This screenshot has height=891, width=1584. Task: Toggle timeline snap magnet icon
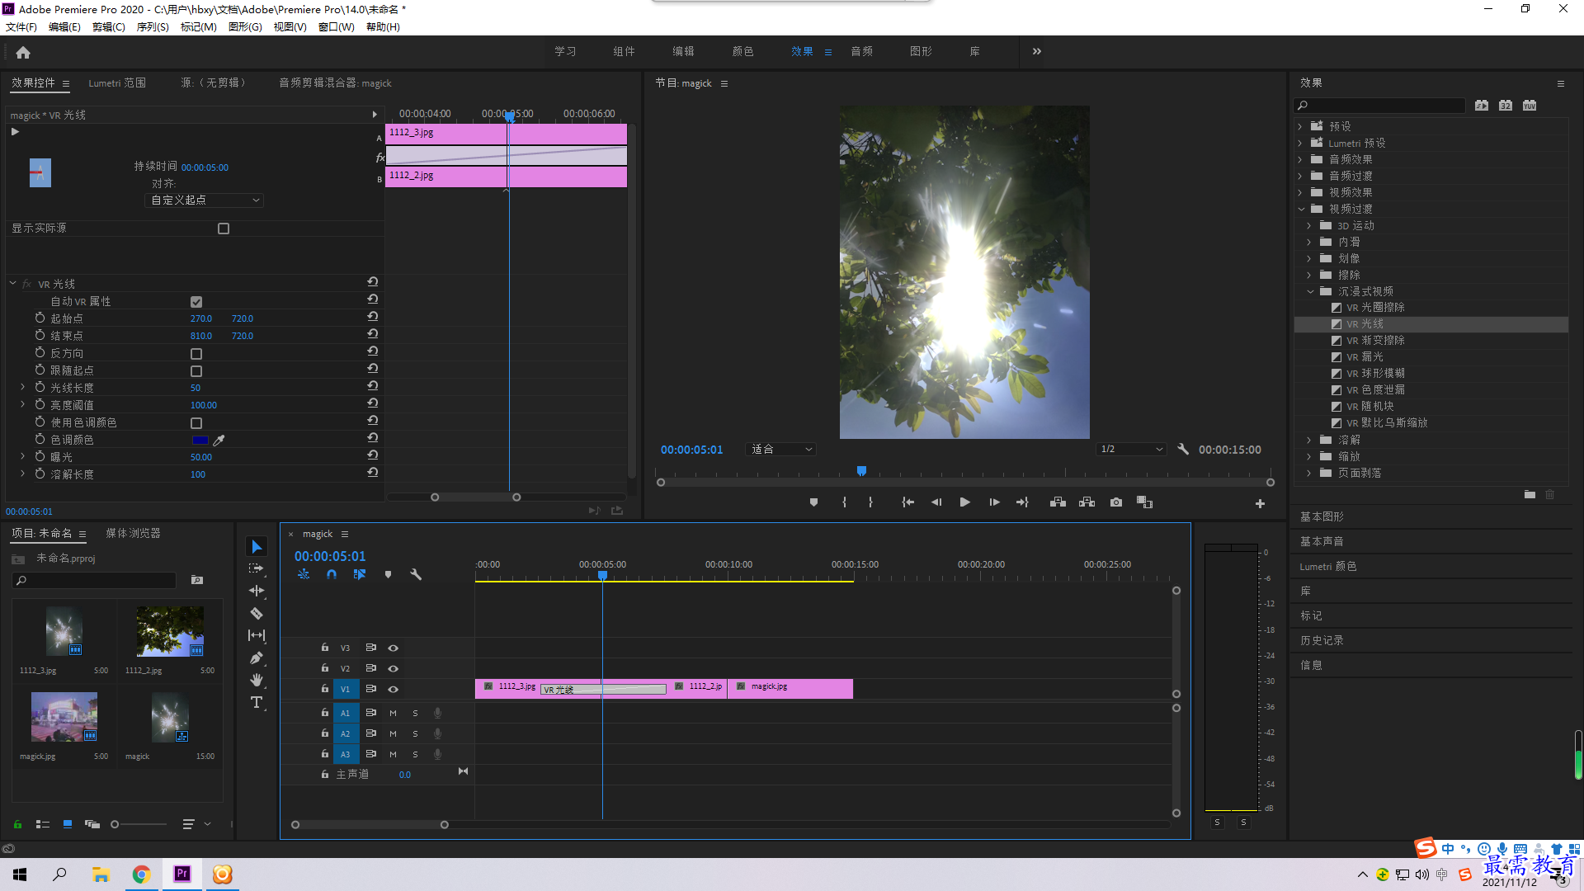click(x=332, y=574)
